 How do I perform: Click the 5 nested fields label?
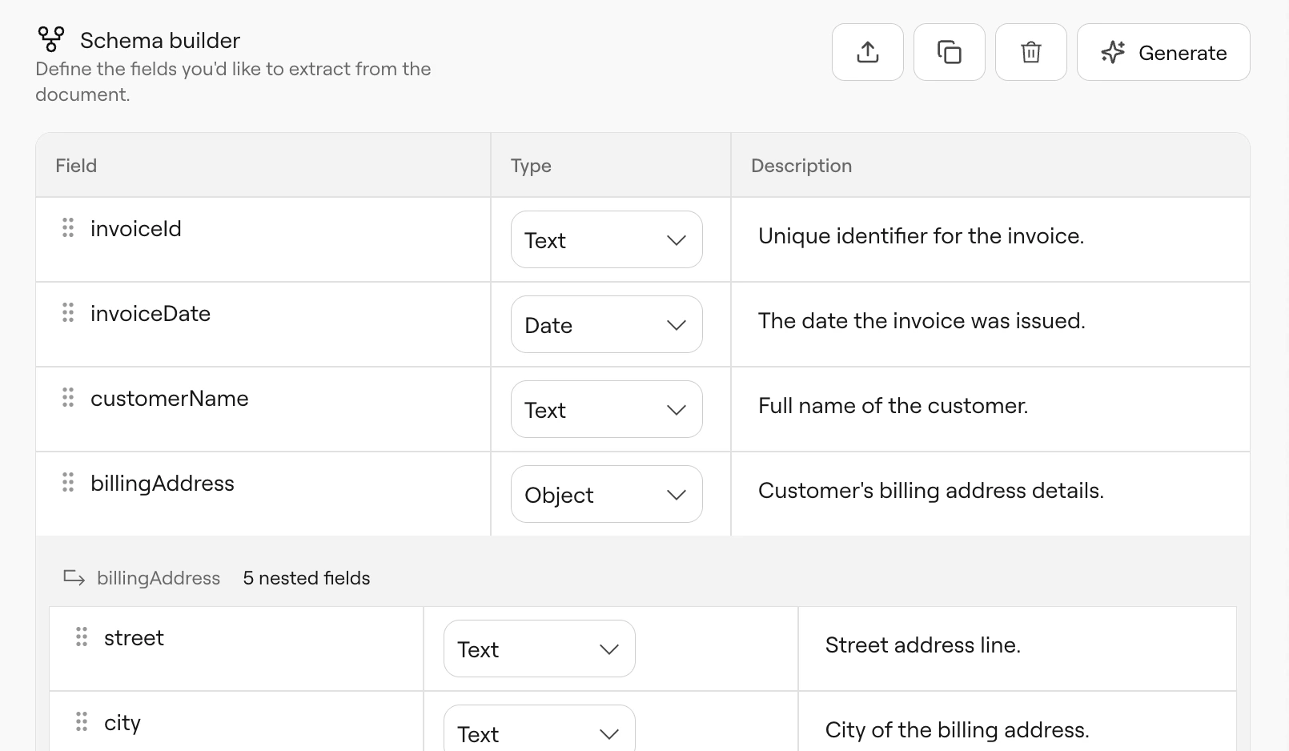[306, 577]
